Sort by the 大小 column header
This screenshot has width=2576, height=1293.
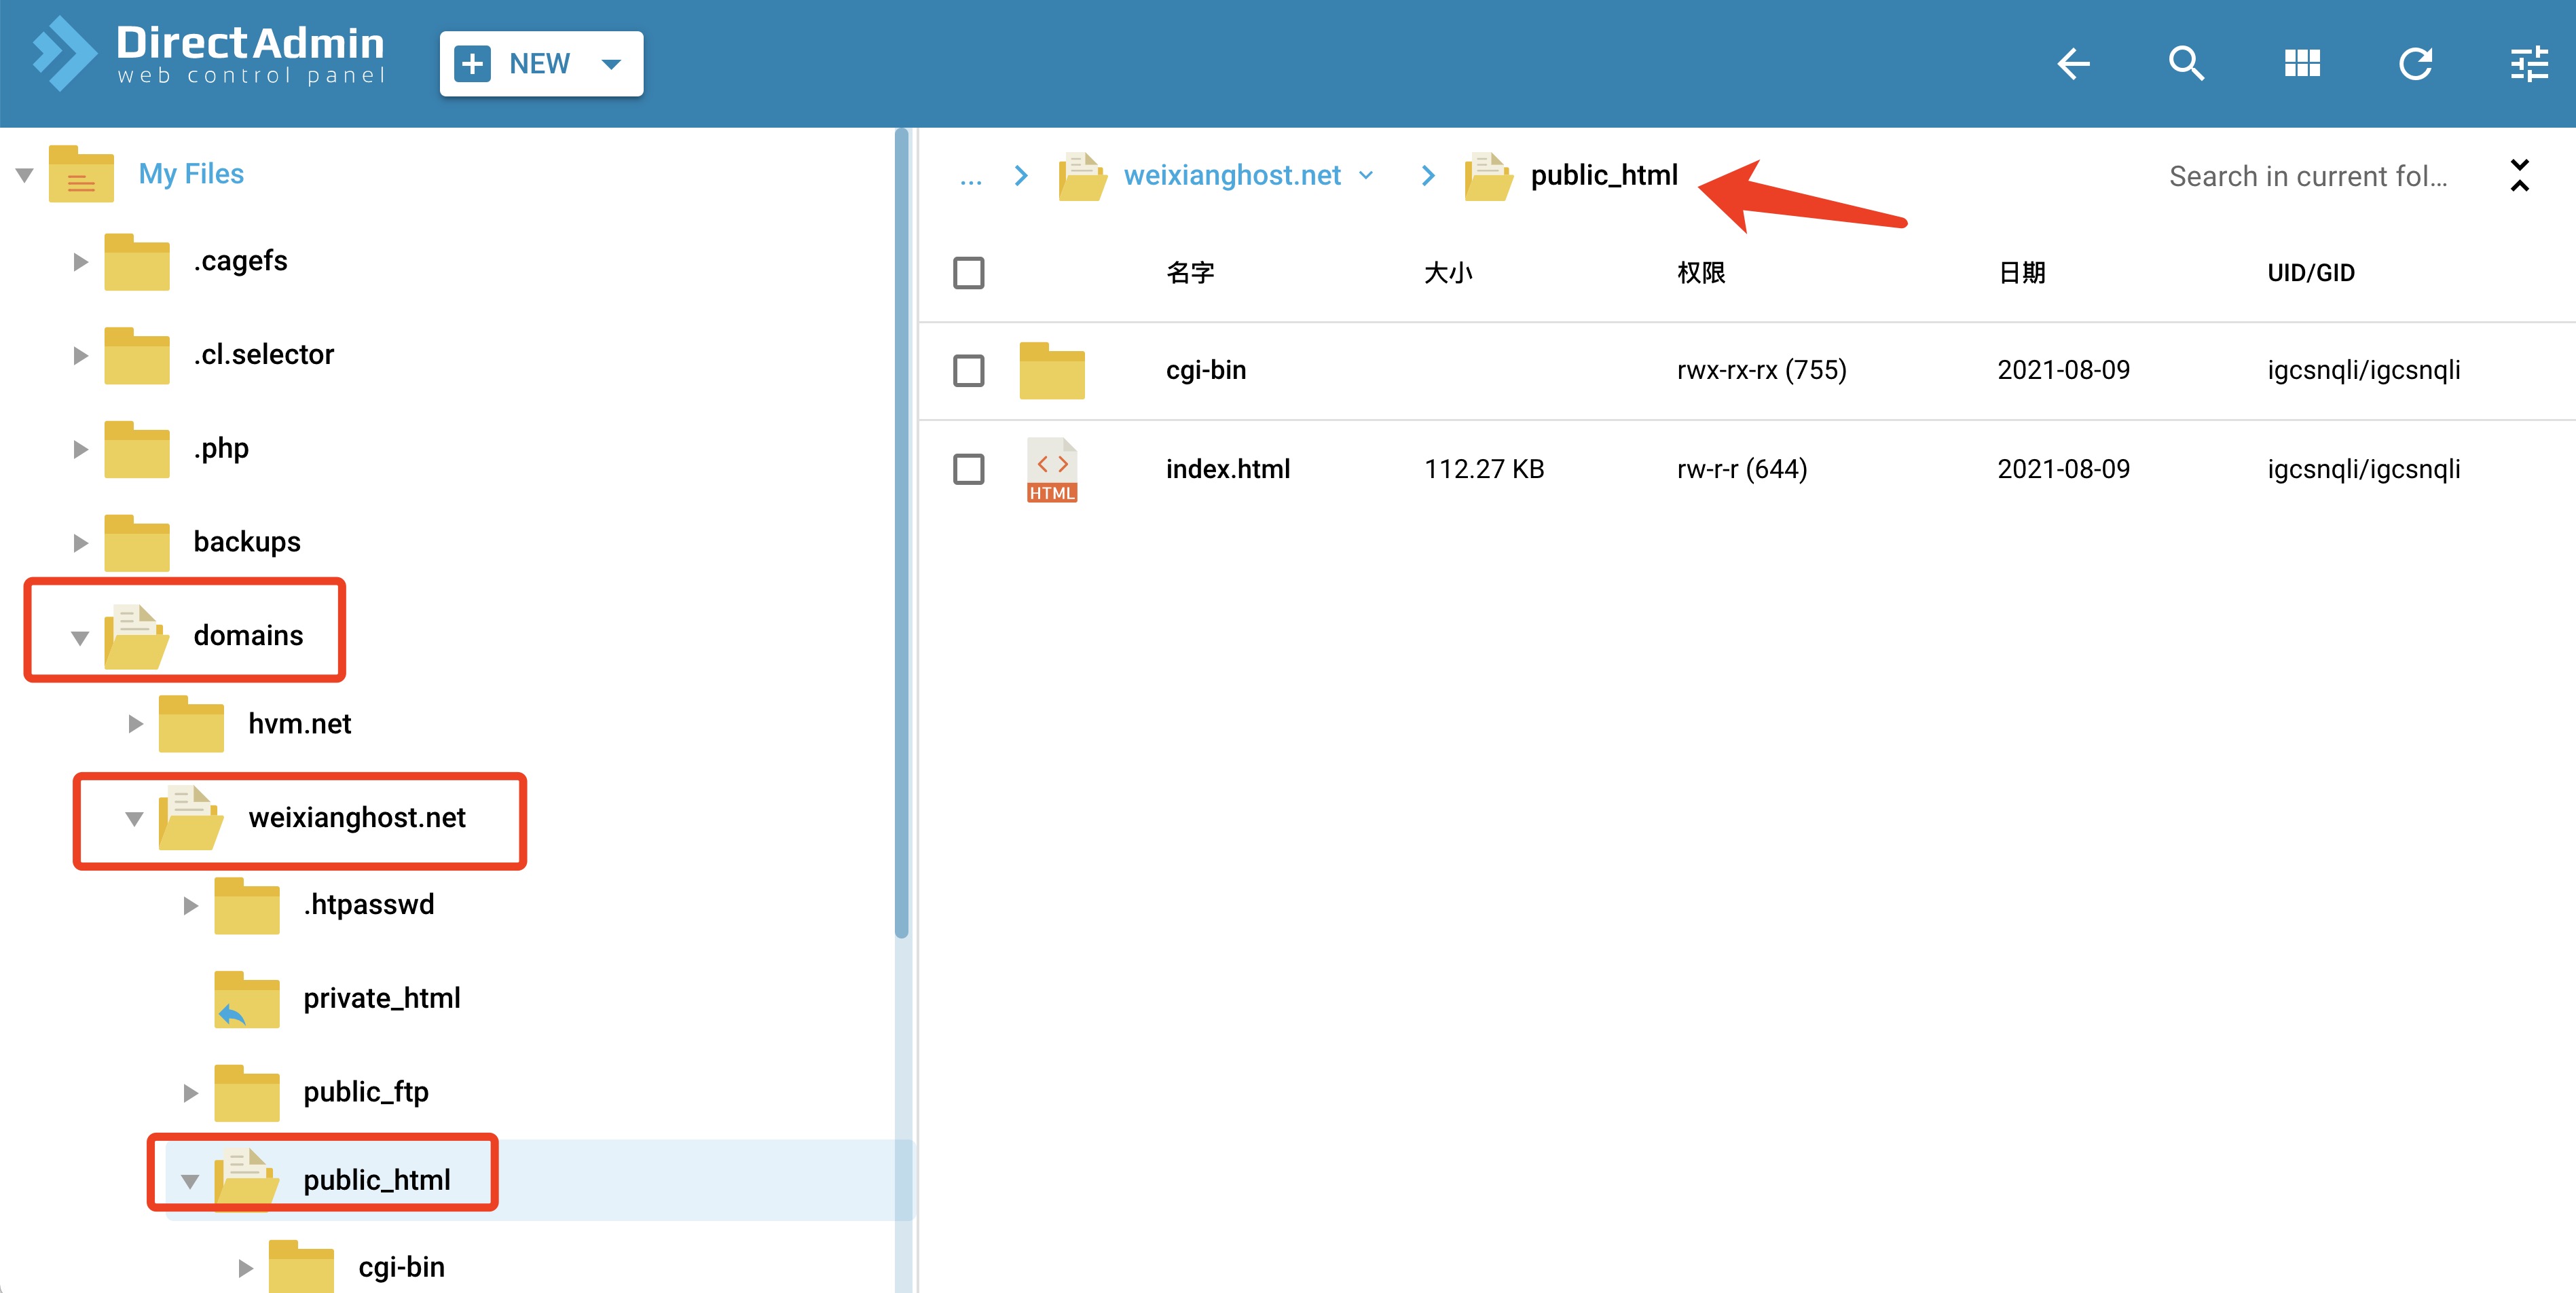point(1447,273)
